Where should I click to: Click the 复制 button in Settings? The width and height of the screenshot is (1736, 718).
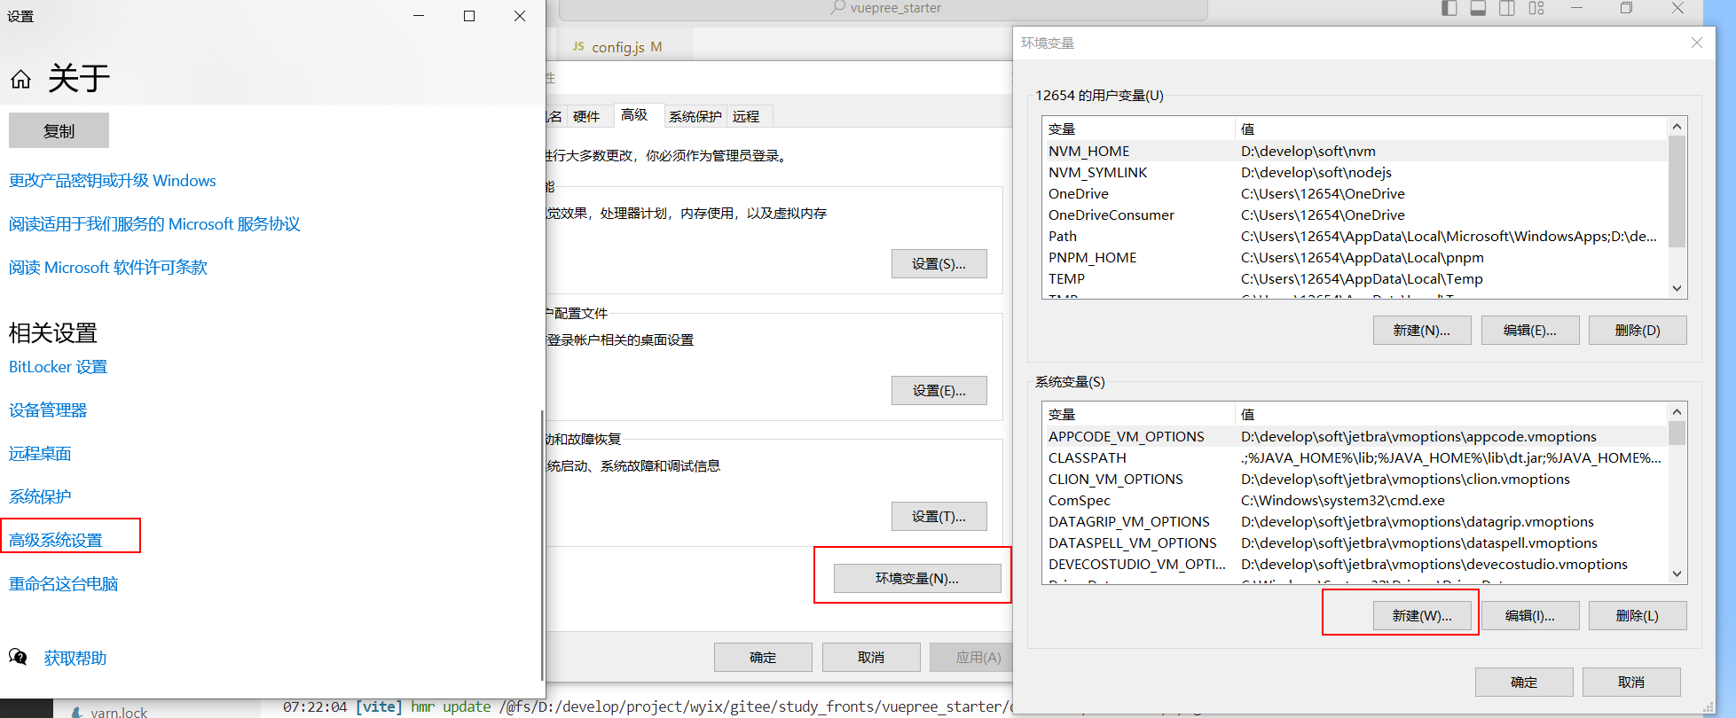click(59, 130)
